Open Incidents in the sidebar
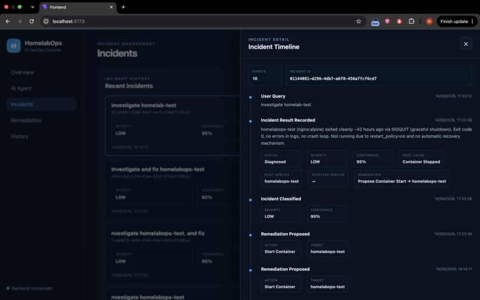Image resolution: width=480 pixels, height=300 pixels. coord(41,104)
